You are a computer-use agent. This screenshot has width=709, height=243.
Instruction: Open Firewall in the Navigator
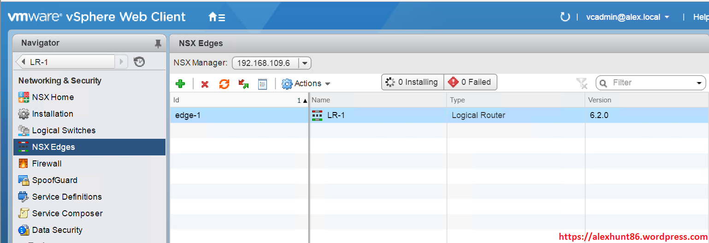pos(47,164)
